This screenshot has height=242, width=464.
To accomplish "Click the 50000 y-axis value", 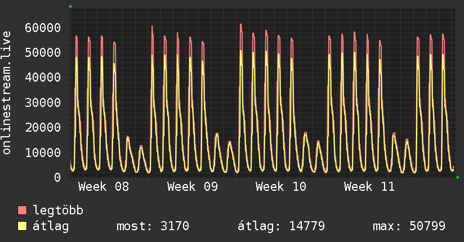I will 43,52.
